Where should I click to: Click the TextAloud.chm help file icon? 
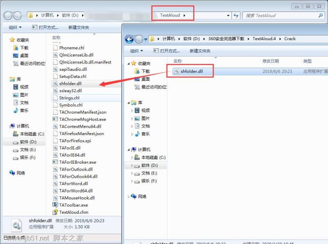55,212
